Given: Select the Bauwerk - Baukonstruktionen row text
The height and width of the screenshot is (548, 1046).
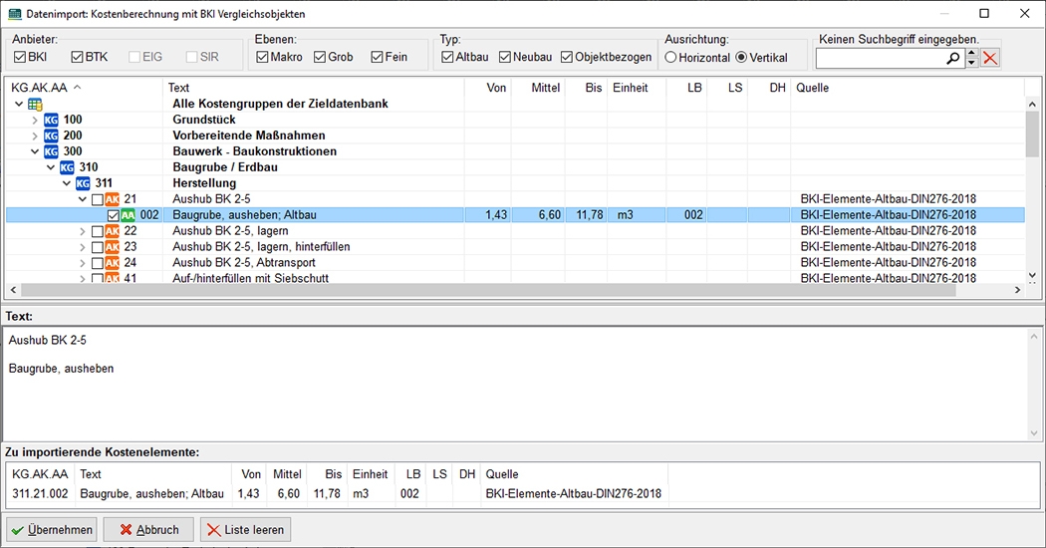Looking at the screenshot, I should (x=254, y=151).
